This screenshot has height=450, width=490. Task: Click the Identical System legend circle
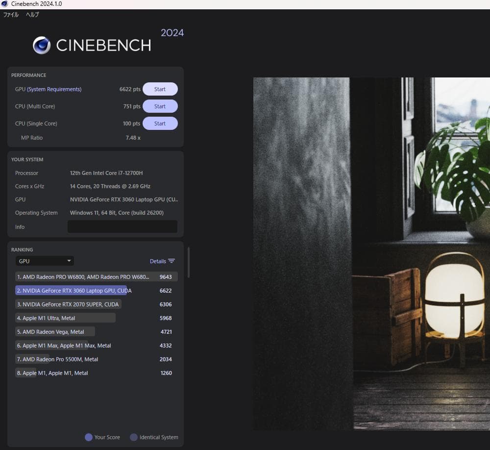(x=134, y=437)
